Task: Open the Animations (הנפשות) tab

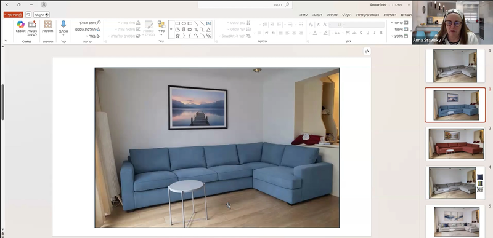Action: [x=390, y=15]
